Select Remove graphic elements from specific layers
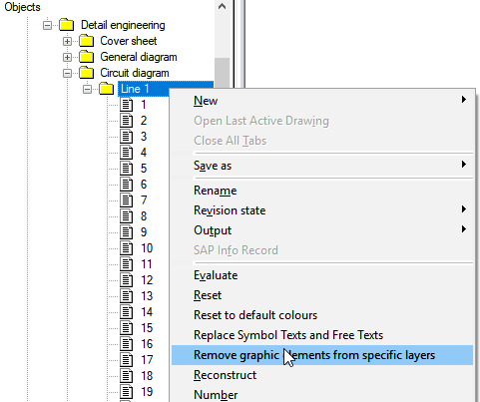Image resolution: width=480 pixels, height=402 pixels. click(x=322, y=355)
